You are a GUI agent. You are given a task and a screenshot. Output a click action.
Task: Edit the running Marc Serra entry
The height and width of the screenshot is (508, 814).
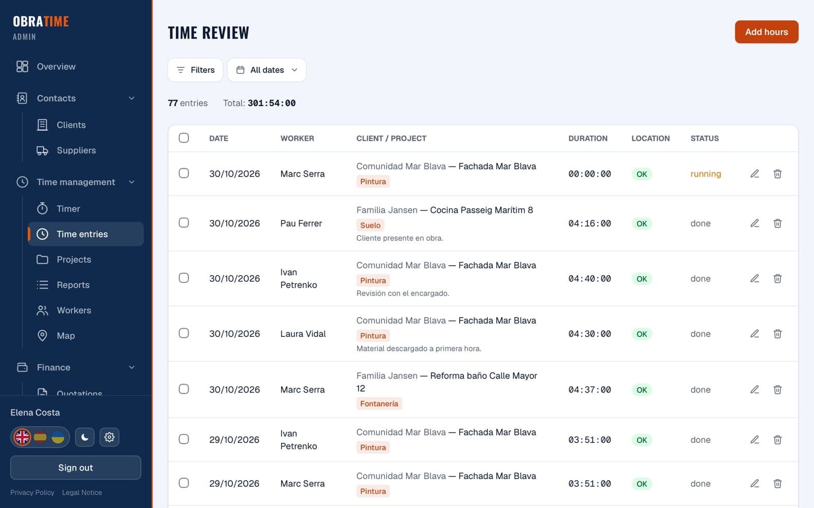(754, 174)
